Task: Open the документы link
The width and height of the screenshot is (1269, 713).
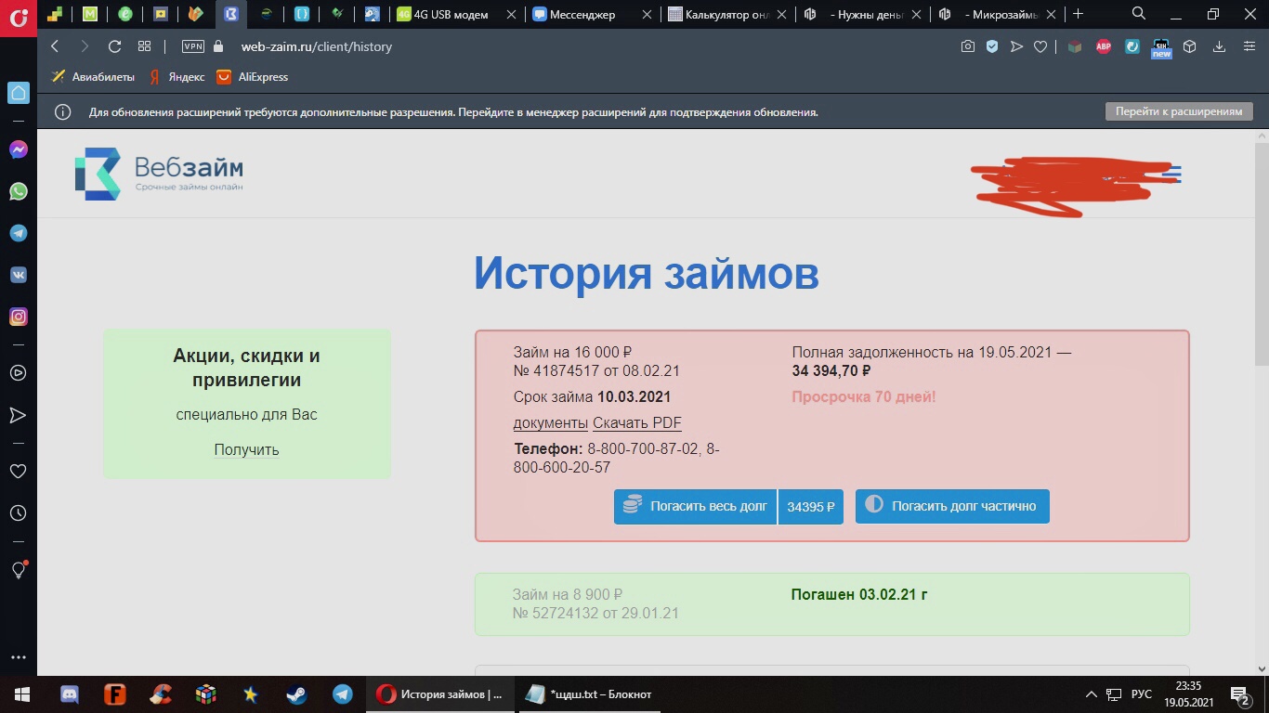Action: coord(551,423)
